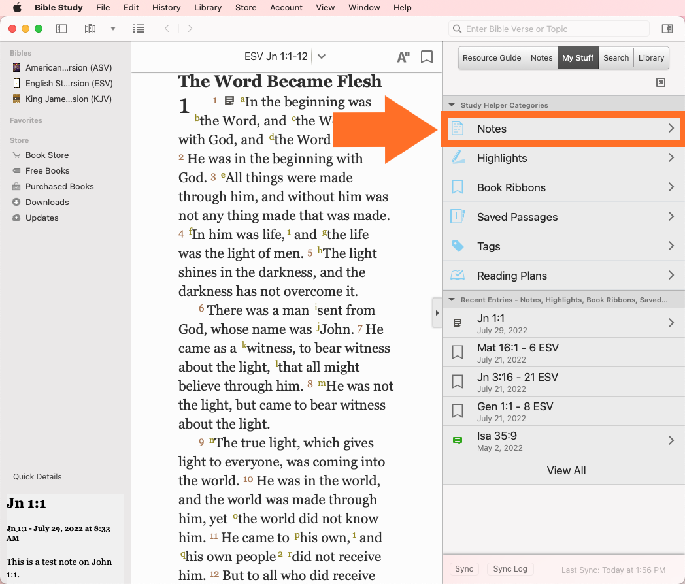
Task: Go forward with the next arrow
Action: 190,29
